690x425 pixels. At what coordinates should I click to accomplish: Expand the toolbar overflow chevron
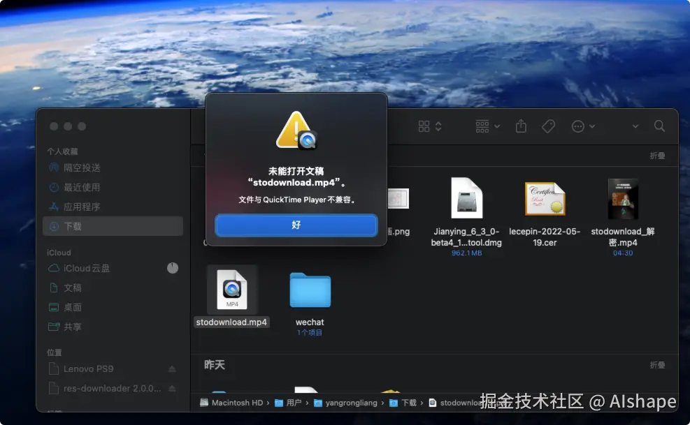[x=635, y=126]
